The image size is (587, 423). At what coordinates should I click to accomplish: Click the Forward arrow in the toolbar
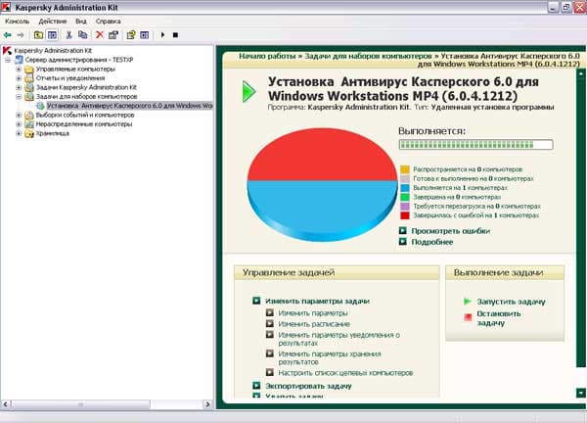pyautogui.click(x=21, y=35)
